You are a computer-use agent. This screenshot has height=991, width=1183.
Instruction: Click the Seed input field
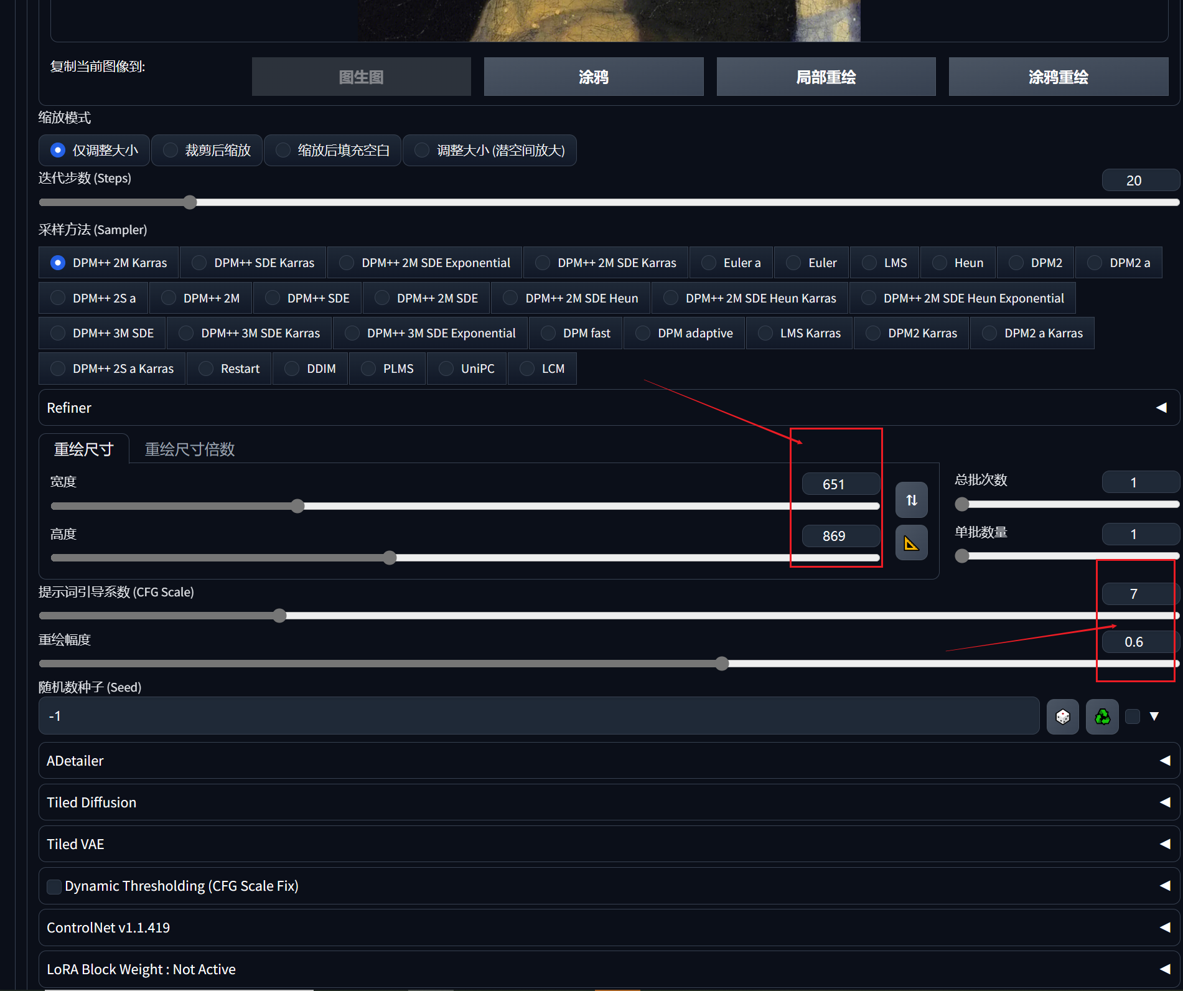click(x=539, y=716)
